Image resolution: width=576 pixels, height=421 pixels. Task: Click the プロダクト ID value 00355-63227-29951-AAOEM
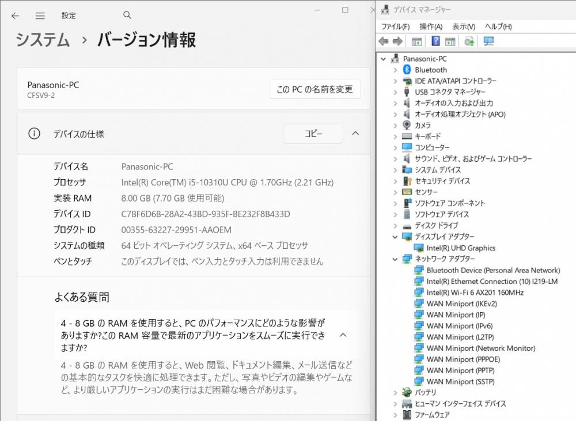pyautogui.click(x=176, y=230)
